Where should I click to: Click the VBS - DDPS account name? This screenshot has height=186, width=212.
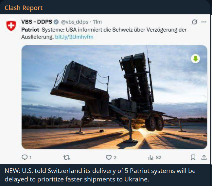tap(37, 22)
